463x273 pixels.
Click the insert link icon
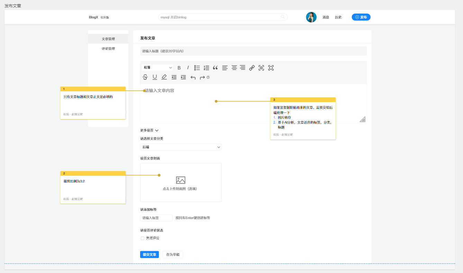(x=252, y=68)
